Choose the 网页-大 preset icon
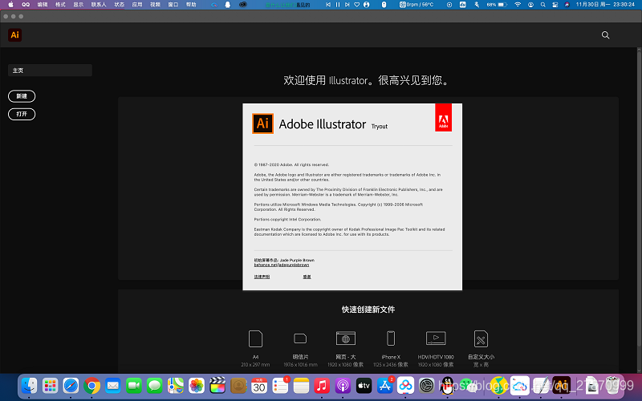Image resolution: width=642 pixels, height=401 pixels. 346,338
